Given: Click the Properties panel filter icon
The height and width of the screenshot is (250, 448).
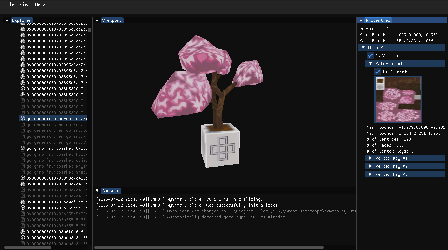Looking at the screenshot, I should [x=361, y=20].
